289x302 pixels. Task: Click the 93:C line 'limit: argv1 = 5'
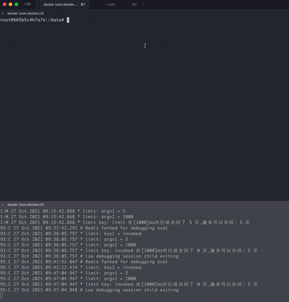click(64, 239)
